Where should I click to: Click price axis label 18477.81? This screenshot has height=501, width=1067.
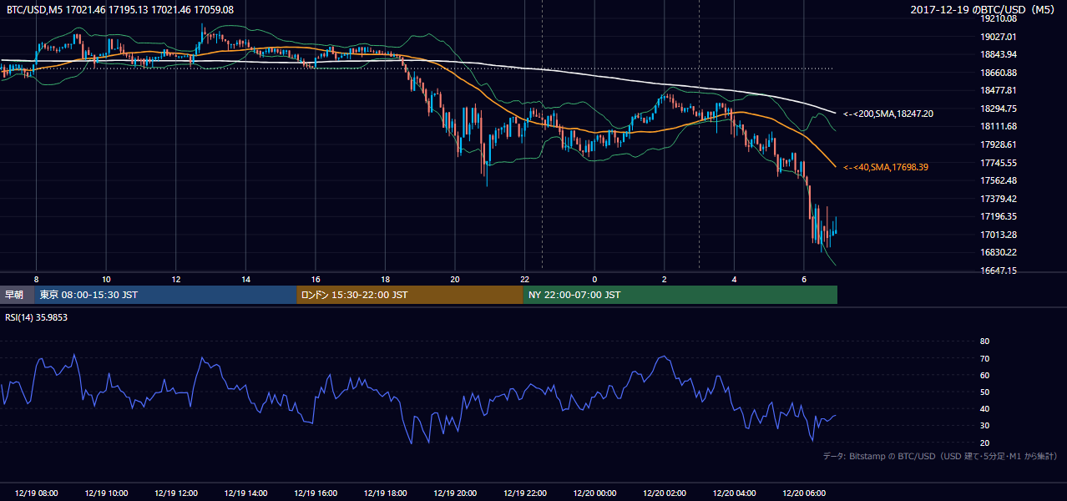click(999, 90)
